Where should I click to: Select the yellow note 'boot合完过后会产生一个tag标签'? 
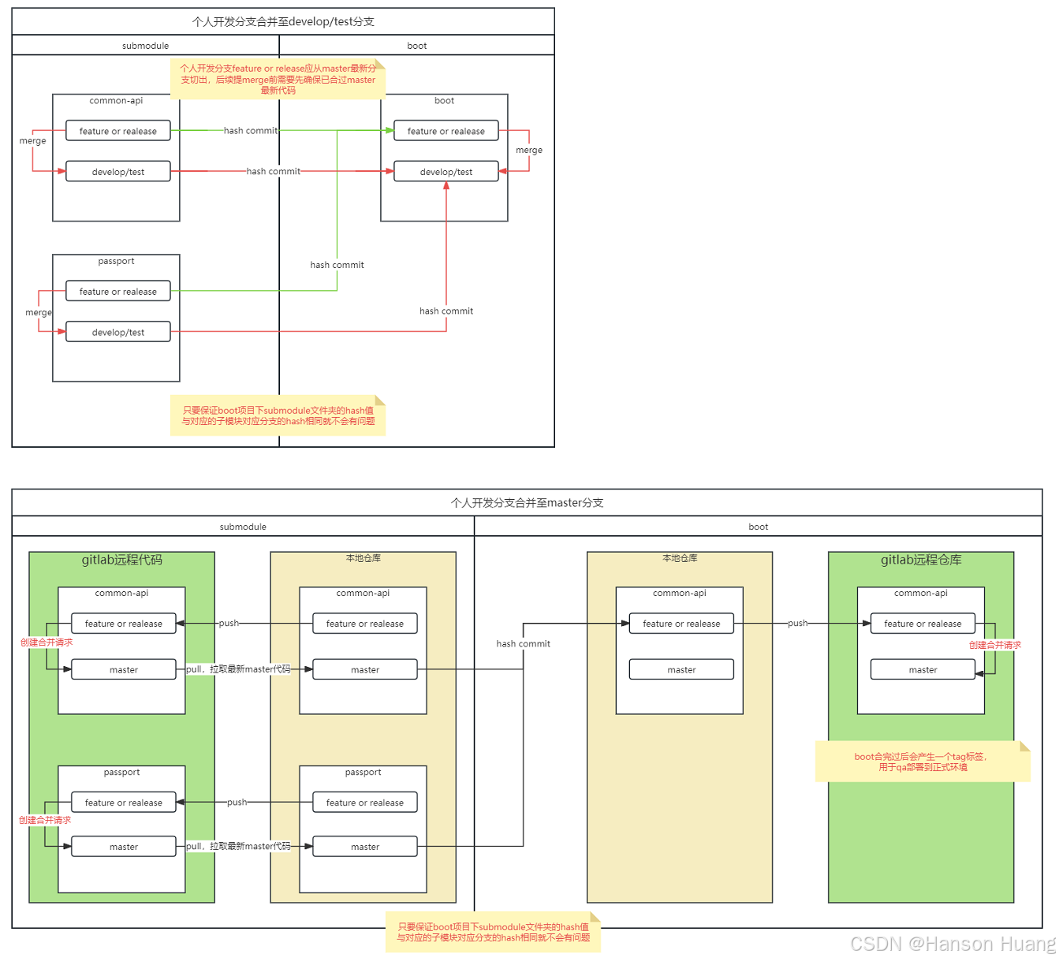(923, 762)
